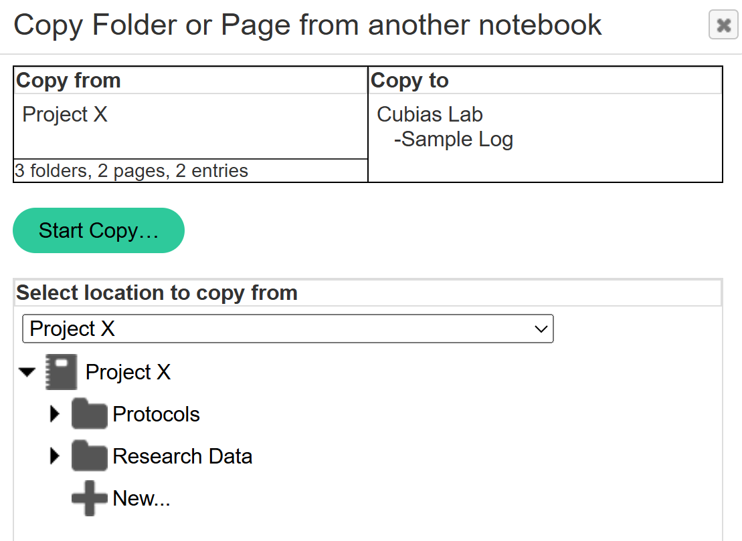Click the folders, pages, entries summary
This screenshot has width=742, height=541.
(131, 171)
